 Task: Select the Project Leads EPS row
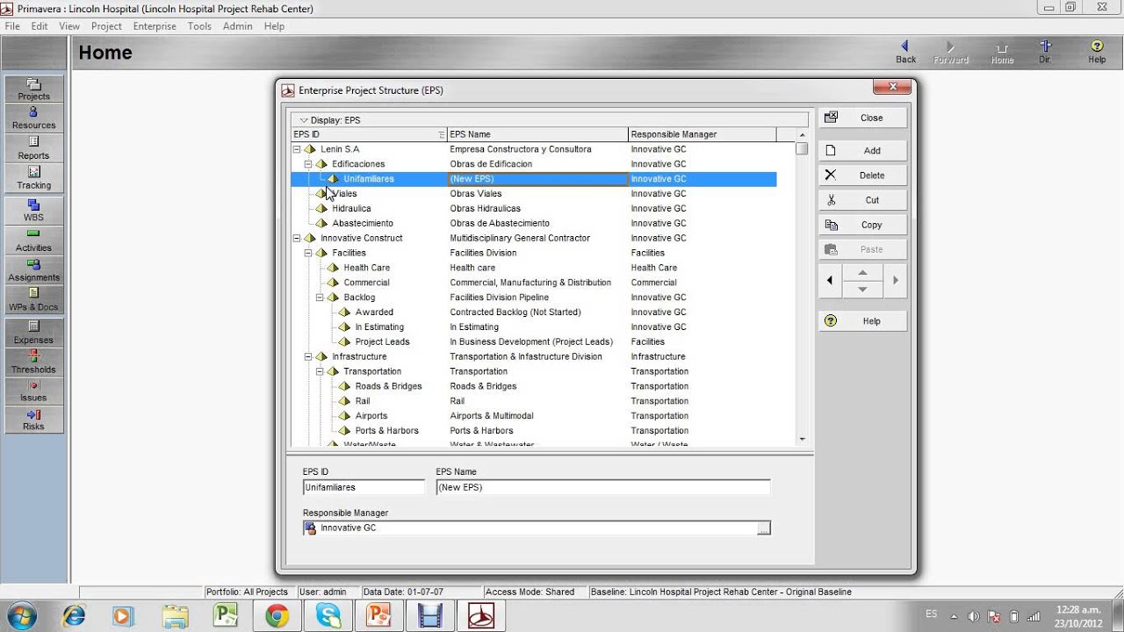(x=533, y=342)
